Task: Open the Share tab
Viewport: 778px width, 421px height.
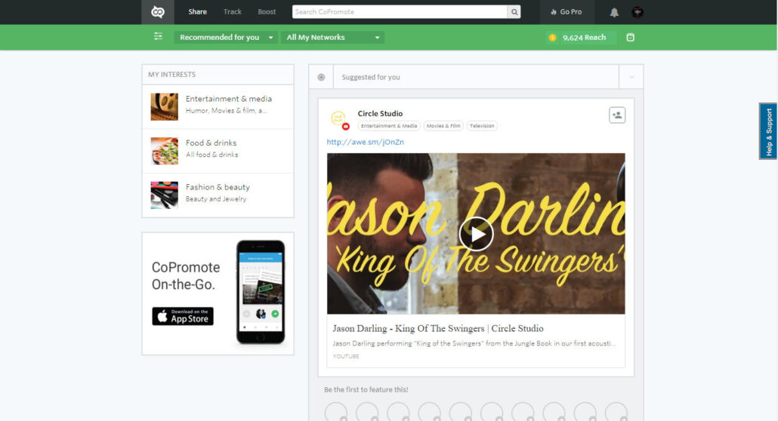Action: (197, 12)
